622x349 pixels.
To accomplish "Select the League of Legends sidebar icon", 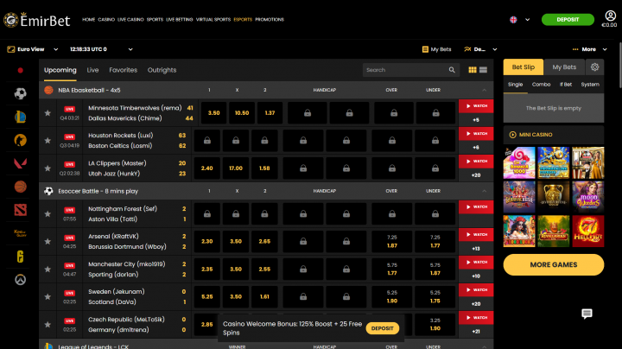I will click(x=20, y=117).
